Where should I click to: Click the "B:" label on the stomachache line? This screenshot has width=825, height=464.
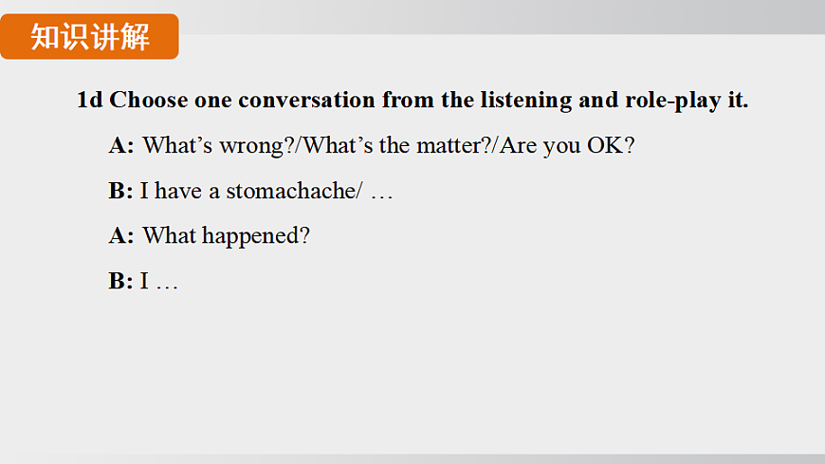pos(120,191)
